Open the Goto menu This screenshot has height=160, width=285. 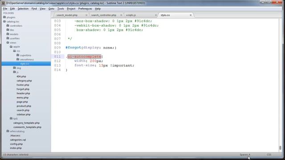(51, 9)
